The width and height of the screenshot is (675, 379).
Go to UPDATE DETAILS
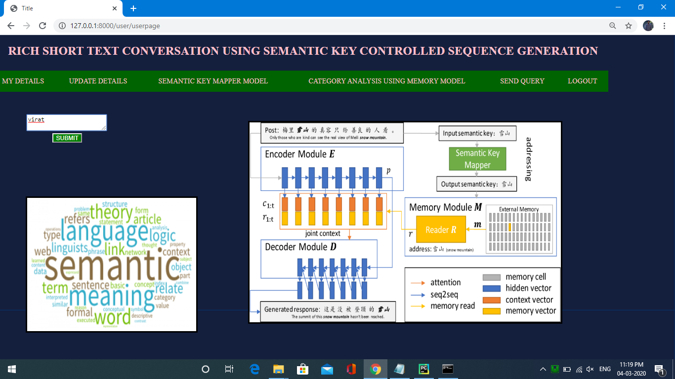98,81
